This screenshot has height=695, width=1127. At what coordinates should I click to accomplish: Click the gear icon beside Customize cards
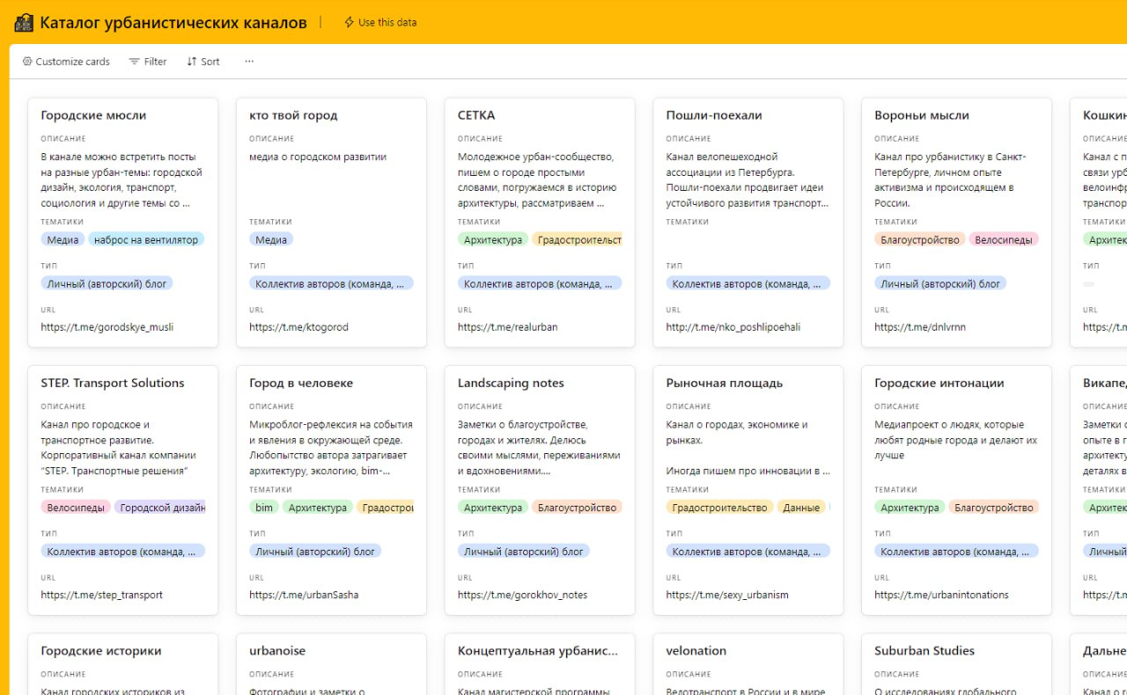click(27, 62)
